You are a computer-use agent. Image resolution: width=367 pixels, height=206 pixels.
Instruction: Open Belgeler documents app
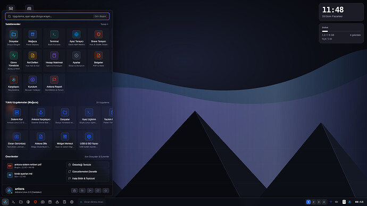[x=98, y=61]
